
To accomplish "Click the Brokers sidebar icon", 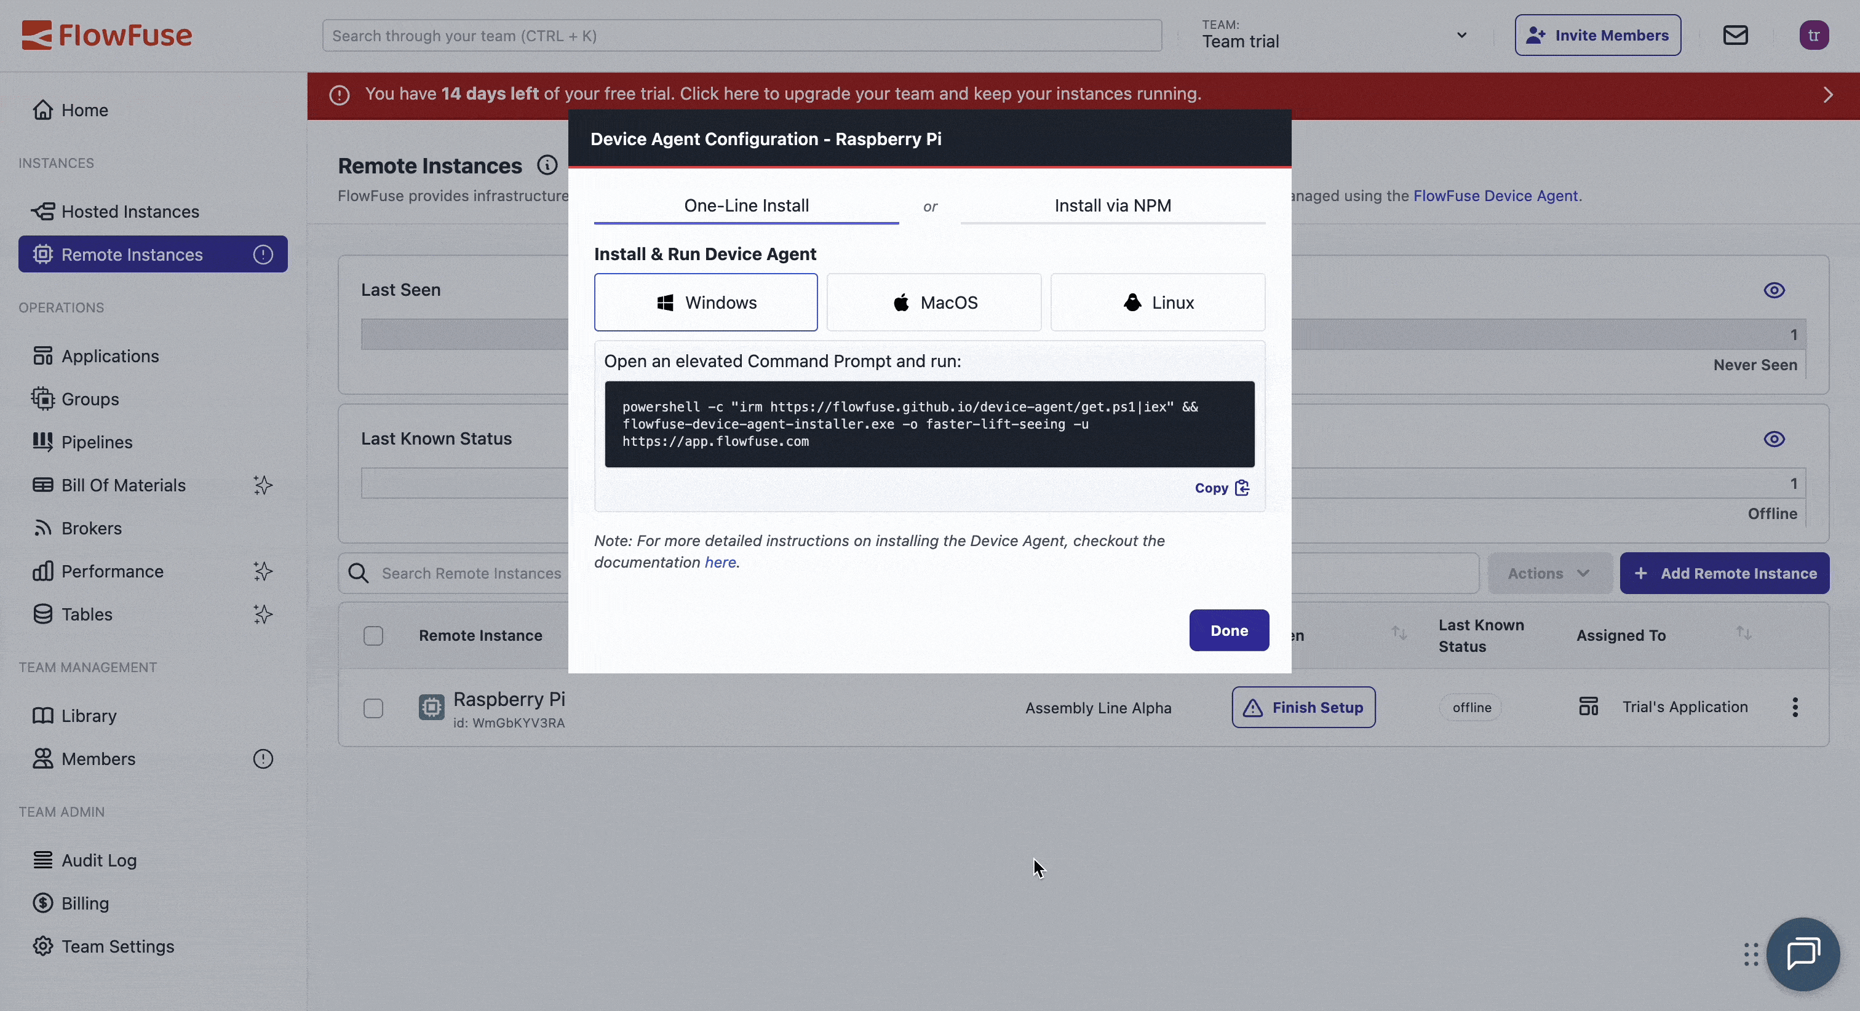I will pos(44,528).
